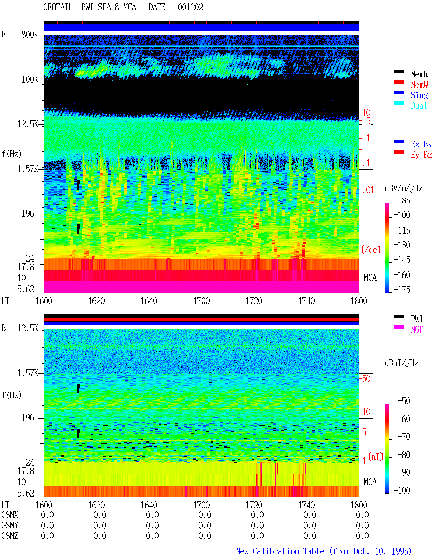Screen dimensions: 448x557
Task: Click the cyan Dual legend swatch
Action: pos(399,103)
